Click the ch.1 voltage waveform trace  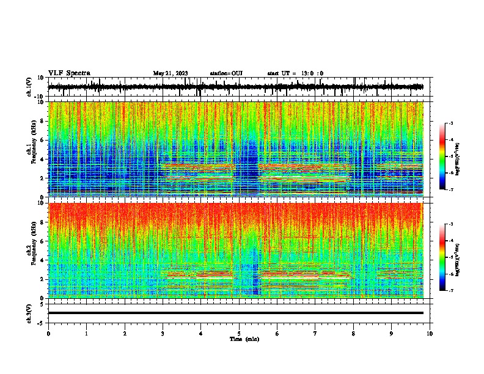point(235,87)
